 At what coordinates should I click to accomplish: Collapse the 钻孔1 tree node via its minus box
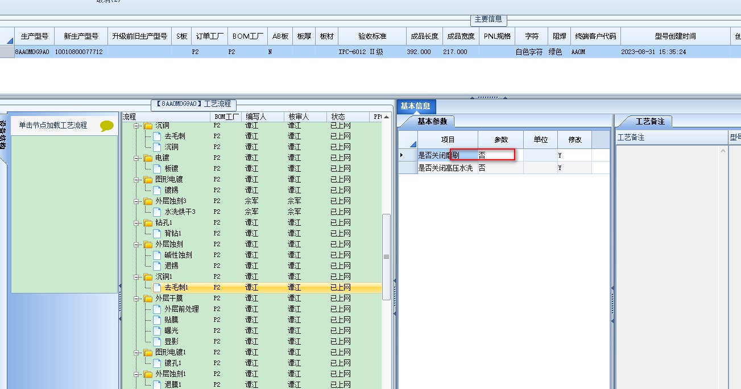[136, 223]
